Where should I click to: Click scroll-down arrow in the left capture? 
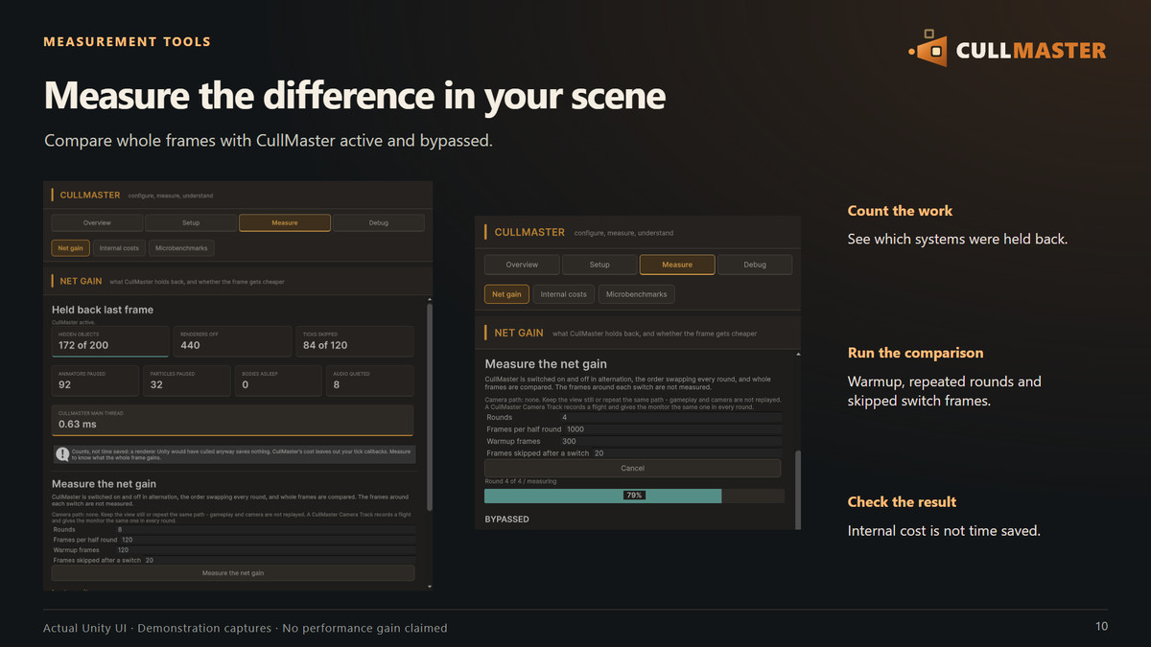click(429, 586)
